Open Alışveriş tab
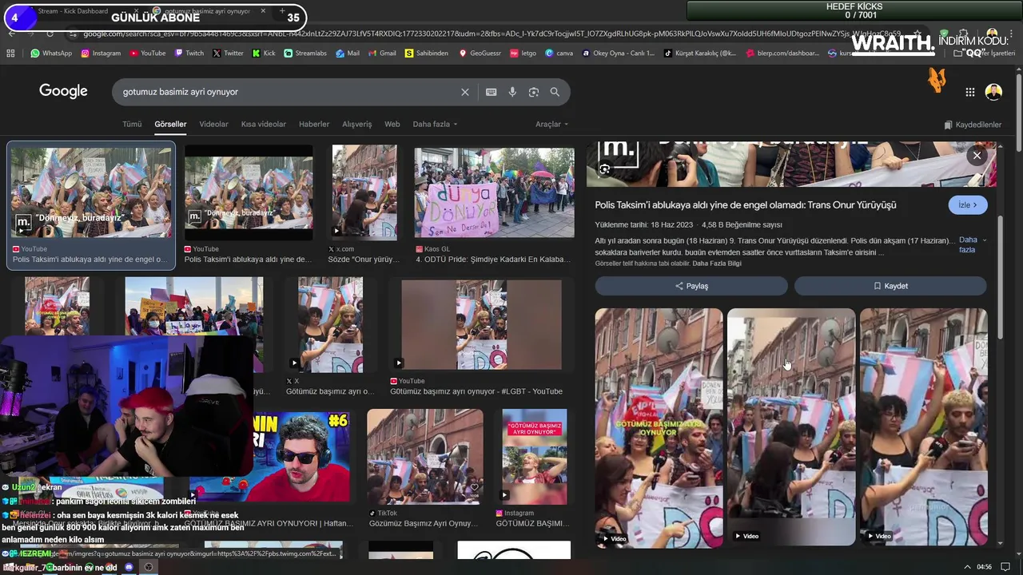 (x=357, y=124)
